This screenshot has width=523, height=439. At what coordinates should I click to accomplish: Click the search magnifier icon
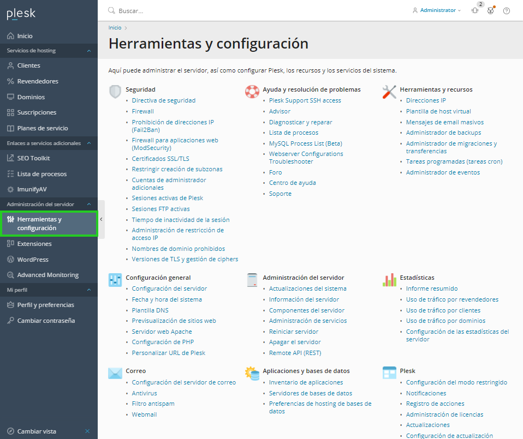[111, 11]
